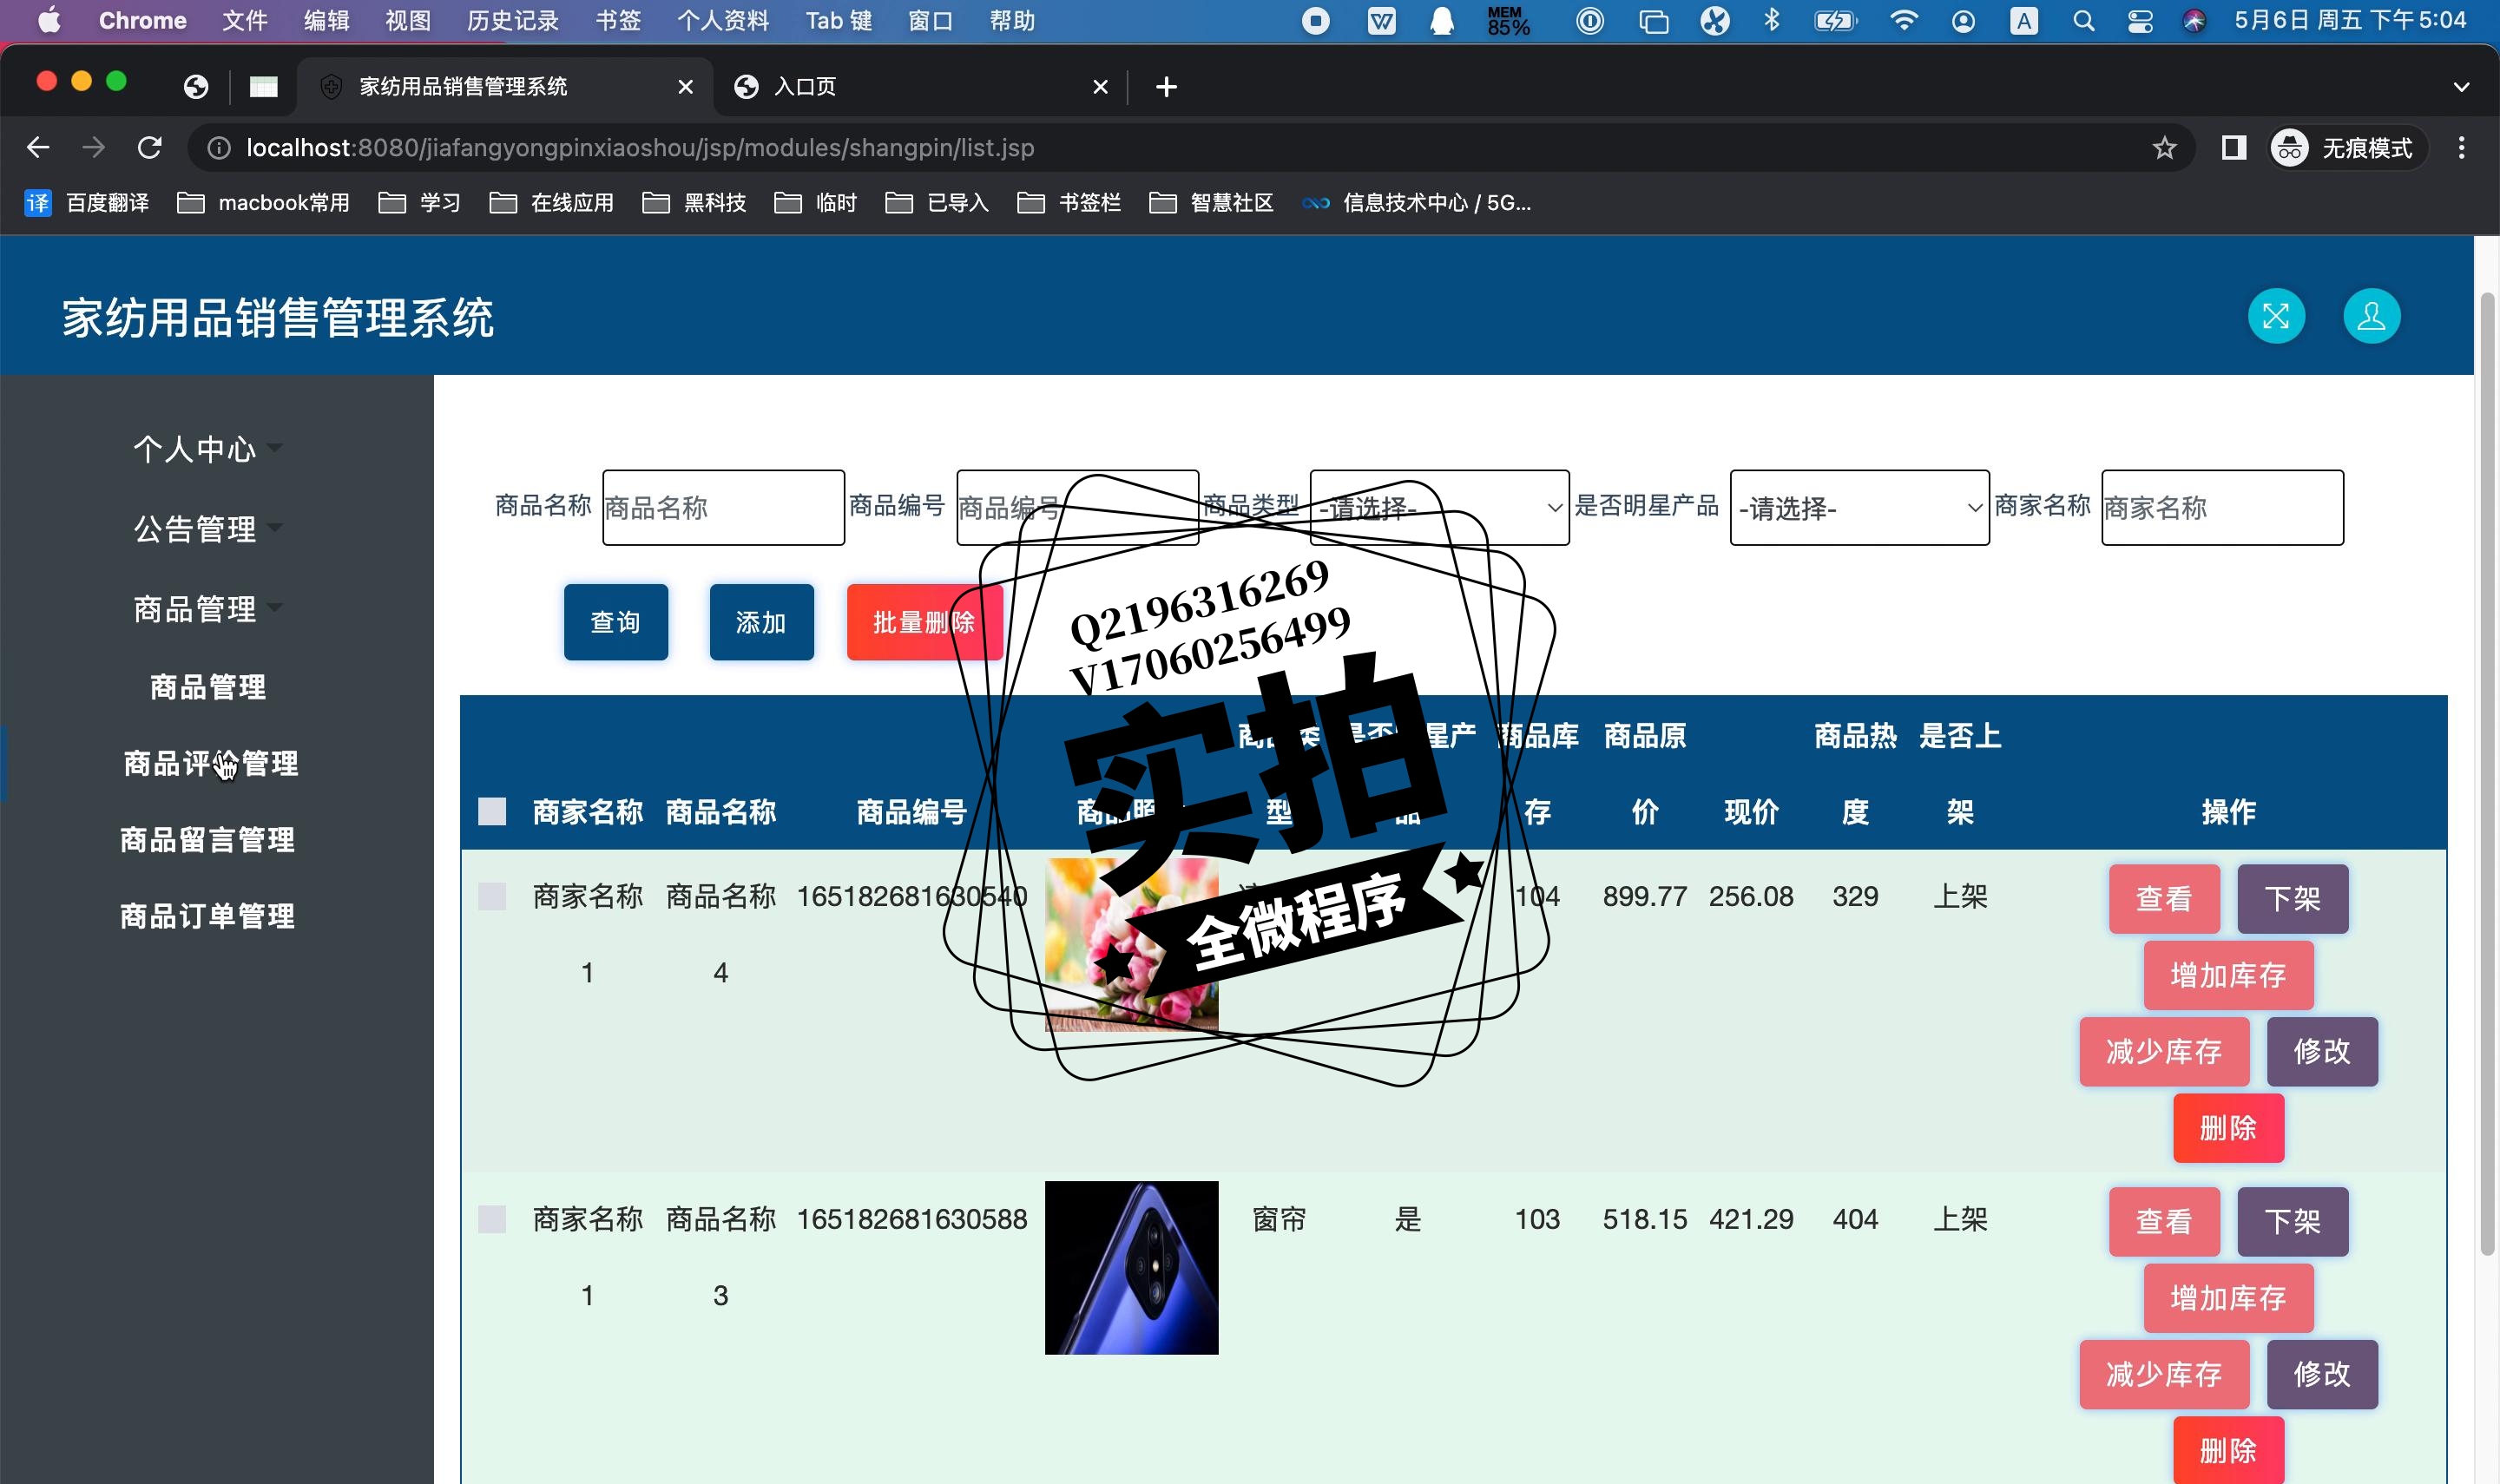Open the 书签 menu in menu bar
The width and height of the screenshot is (2500, 1484).
pos(618,21)
